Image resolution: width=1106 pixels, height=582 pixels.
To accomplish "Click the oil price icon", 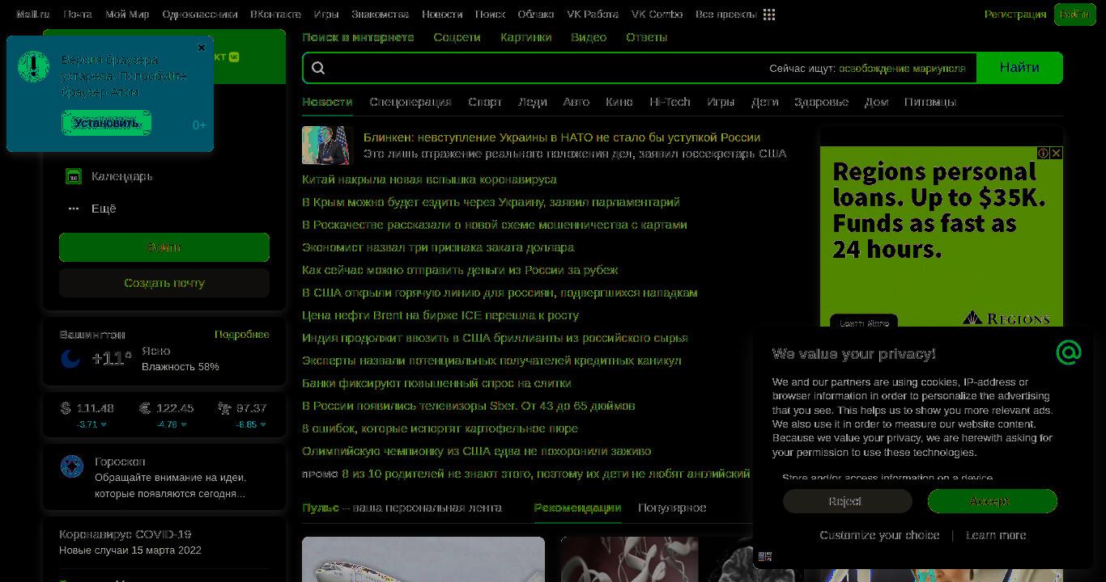I will pos(224,408).
